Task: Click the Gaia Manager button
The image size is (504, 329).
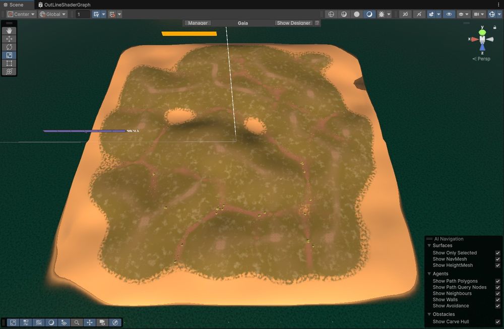Action: 198,23
